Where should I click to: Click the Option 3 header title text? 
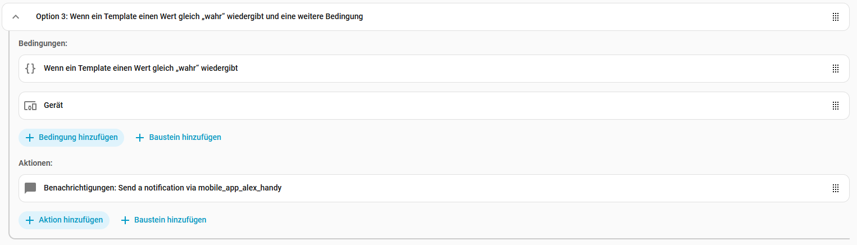(x=199, y=17)
